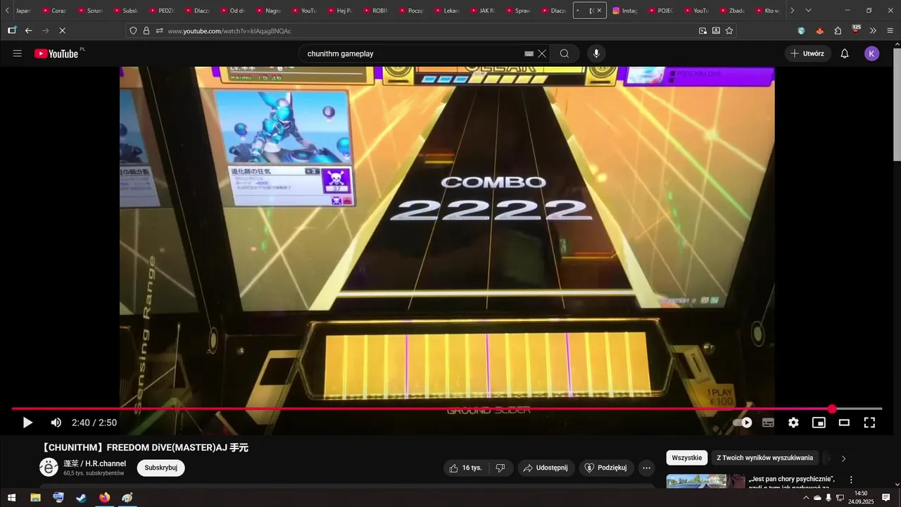Toggle the autoplay switch
The width and height of the screenshot is (901, 507).
(x=743, y=423)
